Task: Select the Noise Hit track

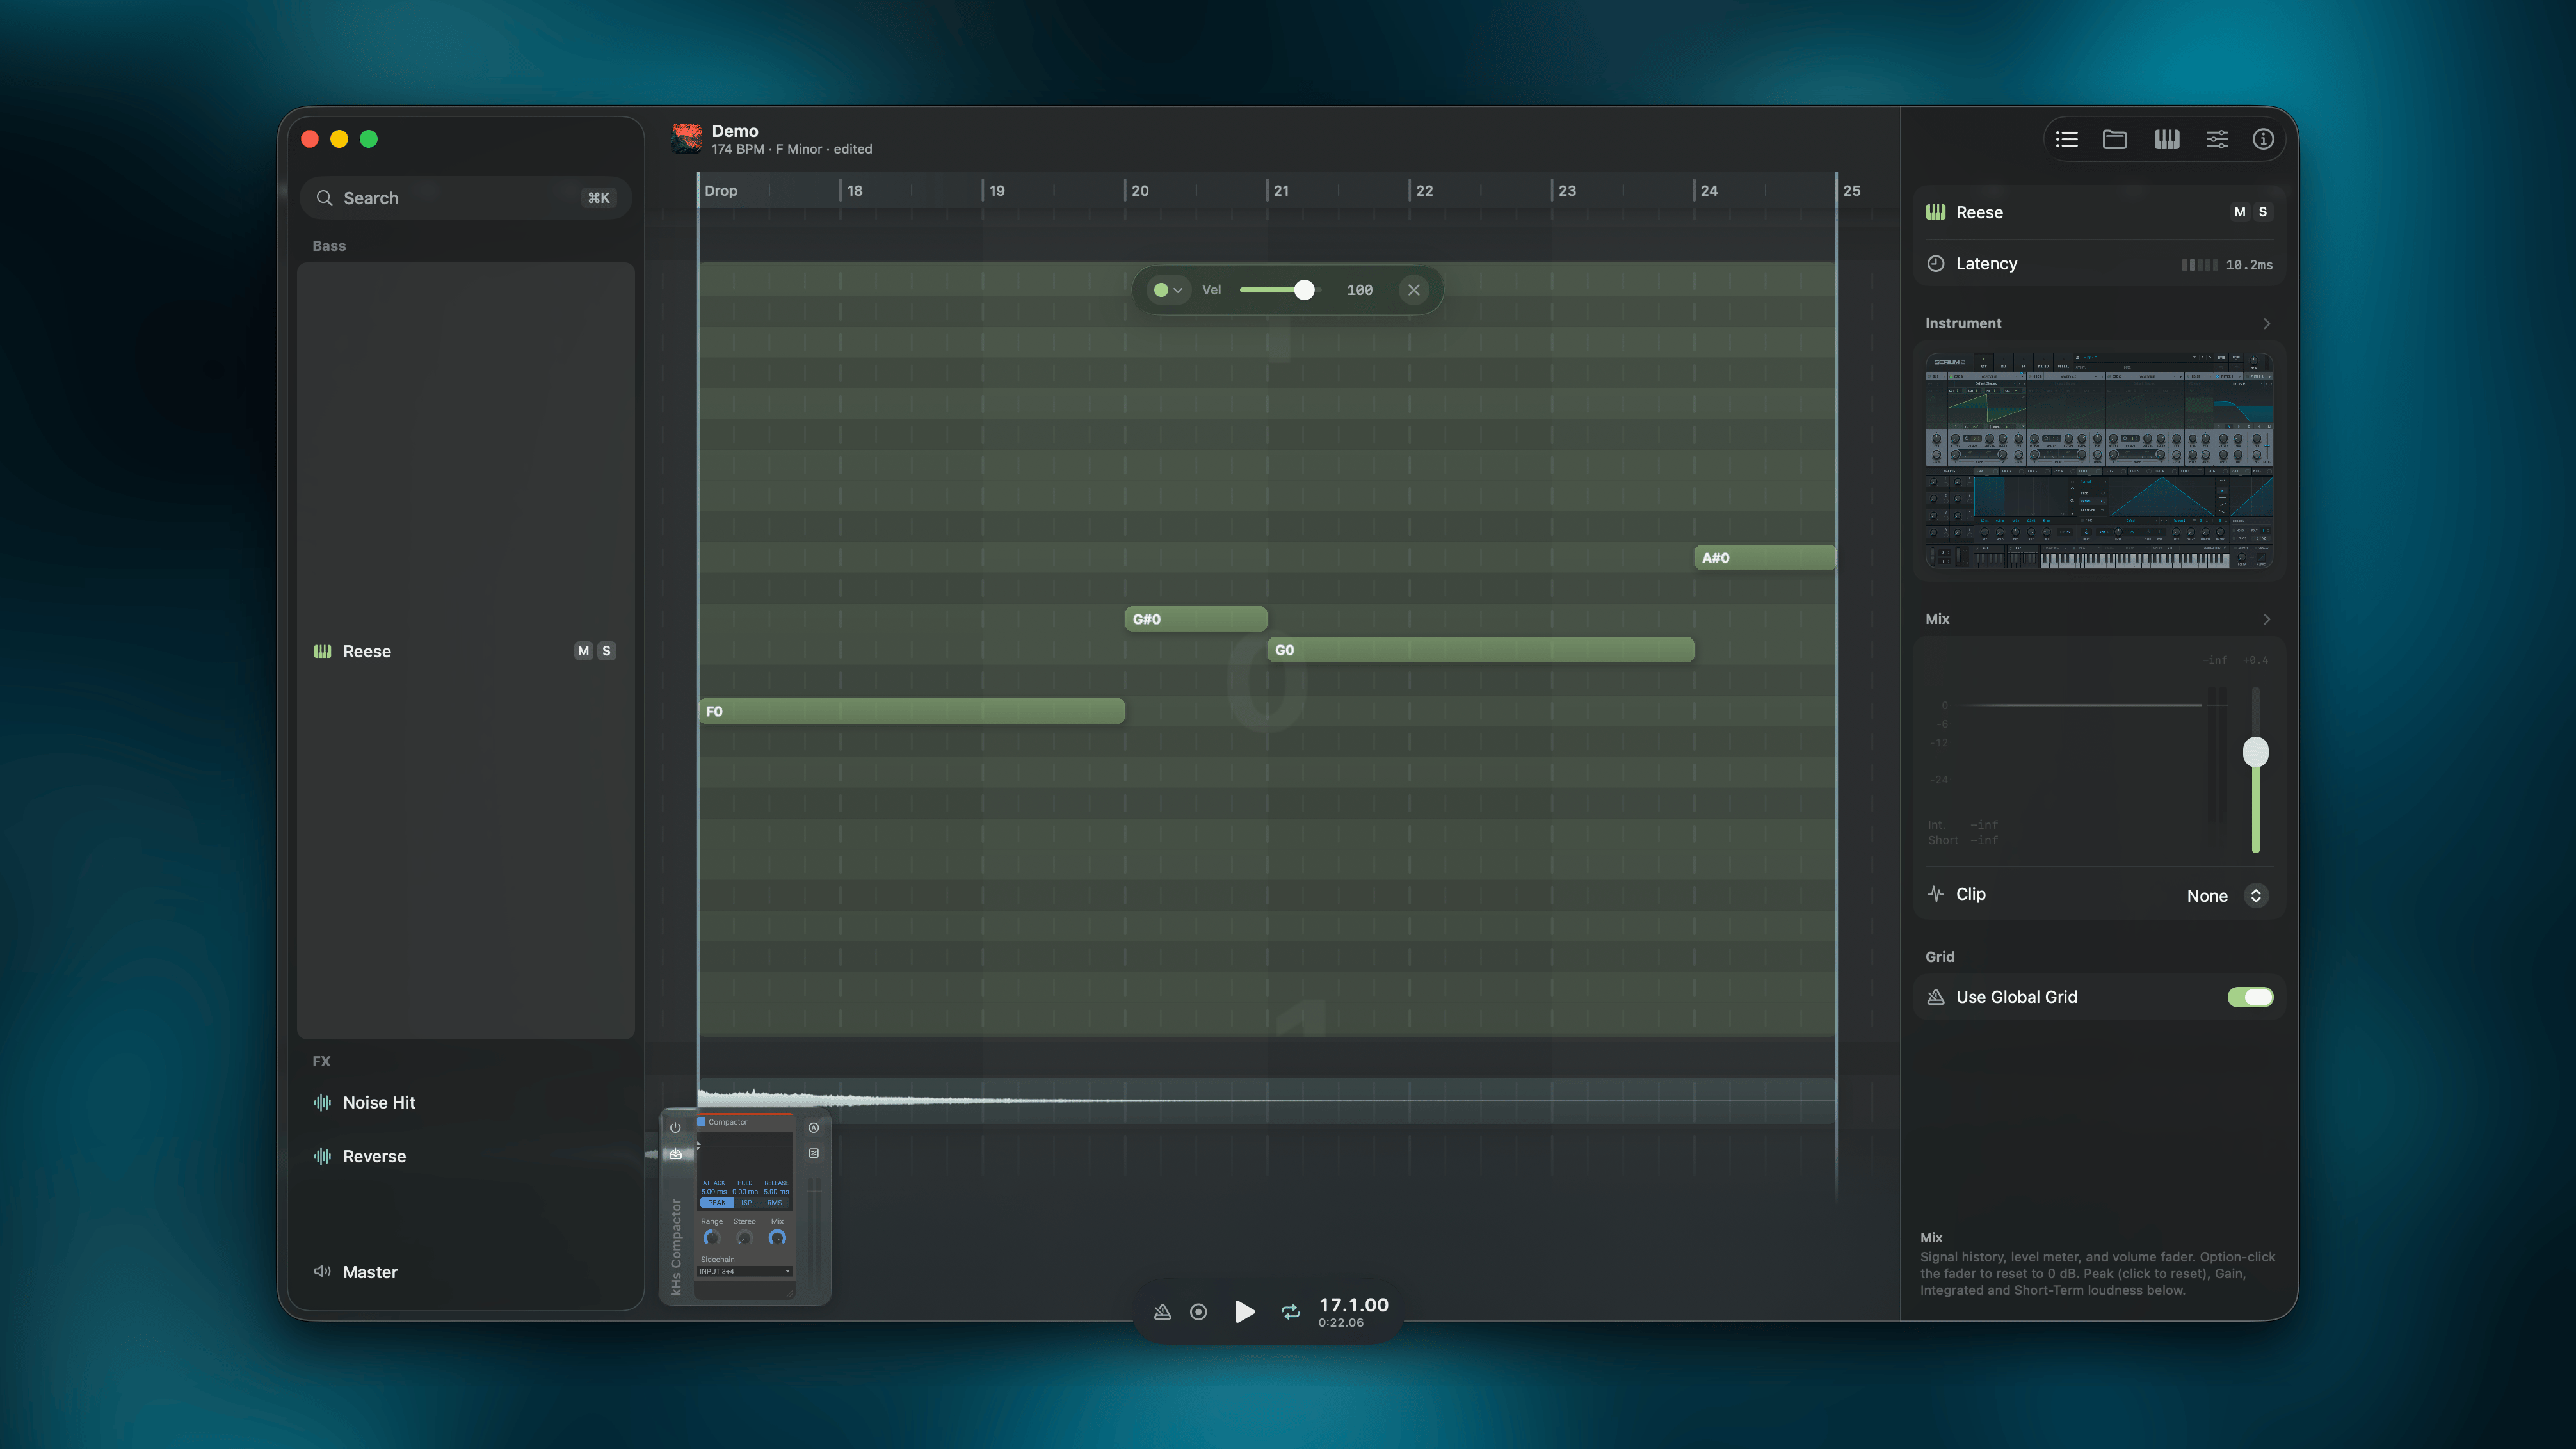Action: (465, 1102)
